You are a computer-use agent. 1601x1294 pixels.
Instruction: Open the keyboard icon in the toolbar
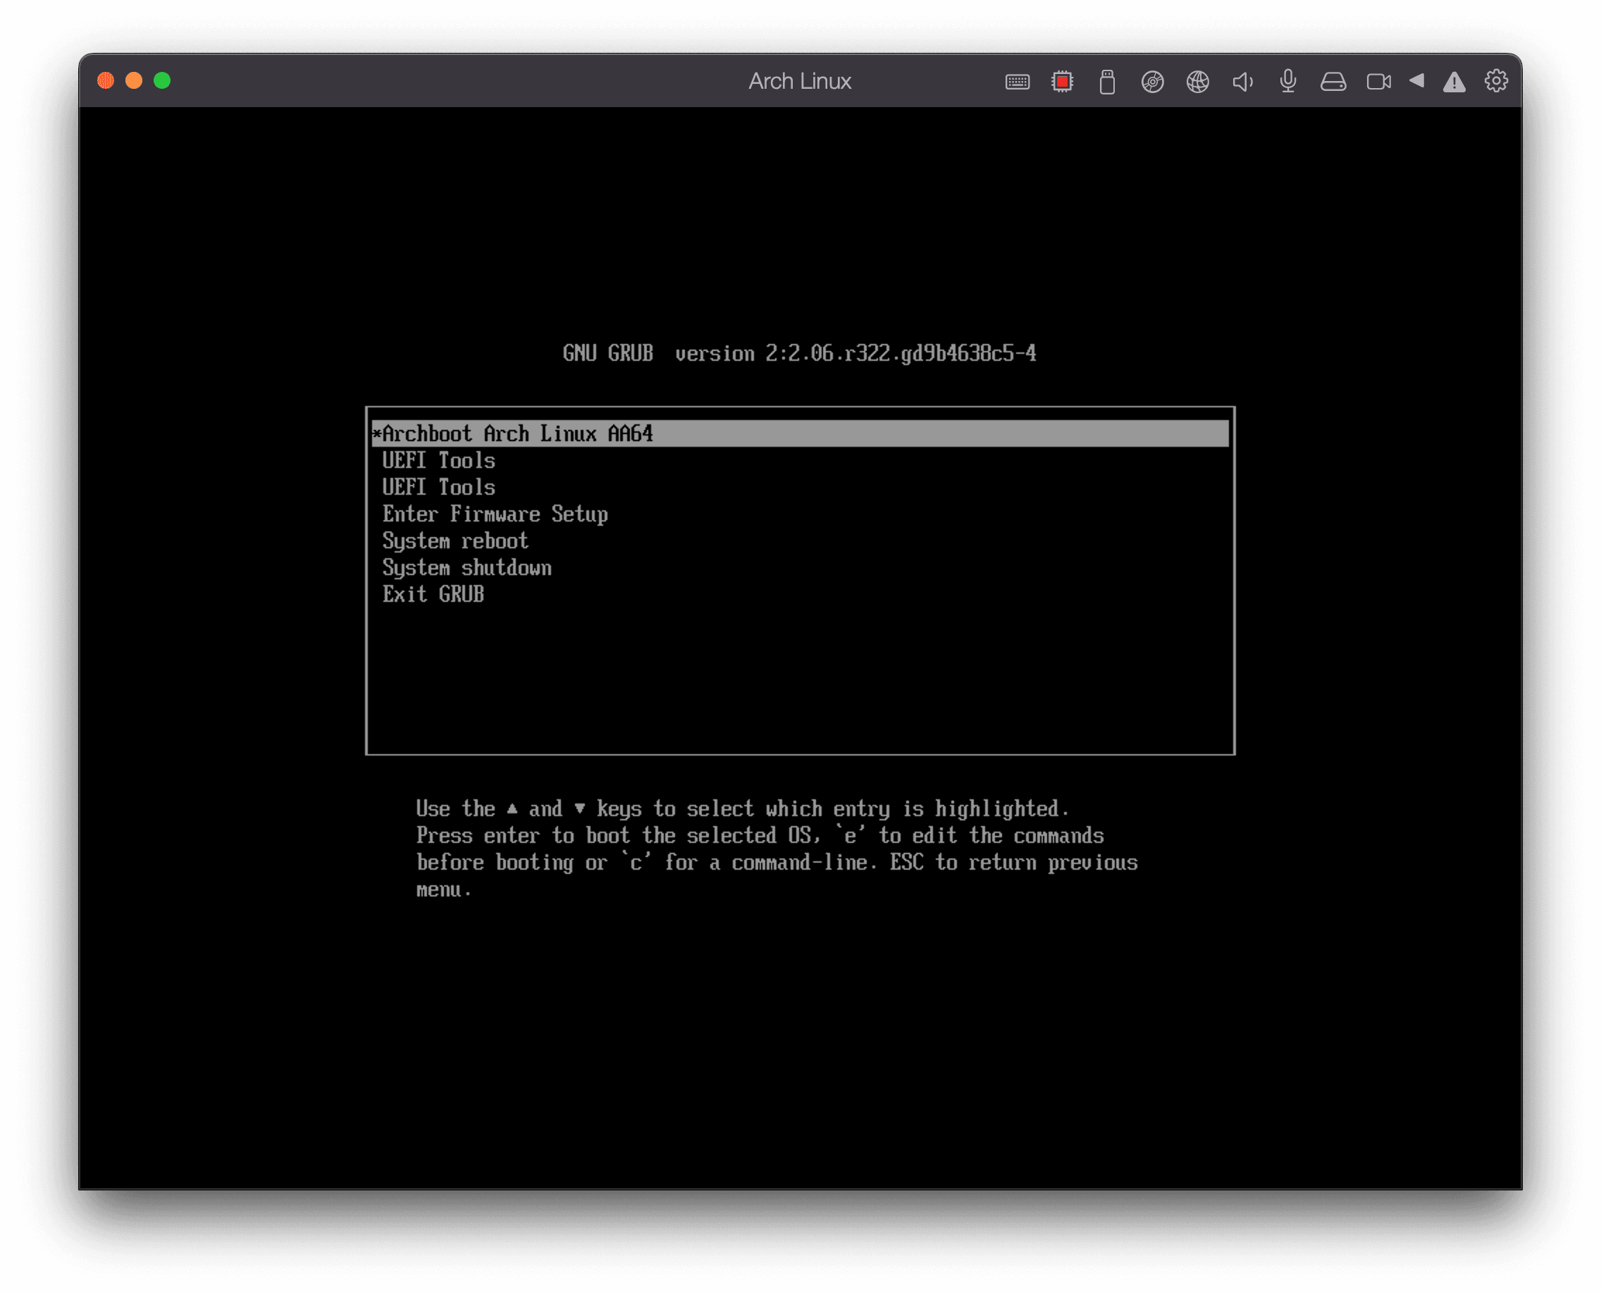point(1017,82)
